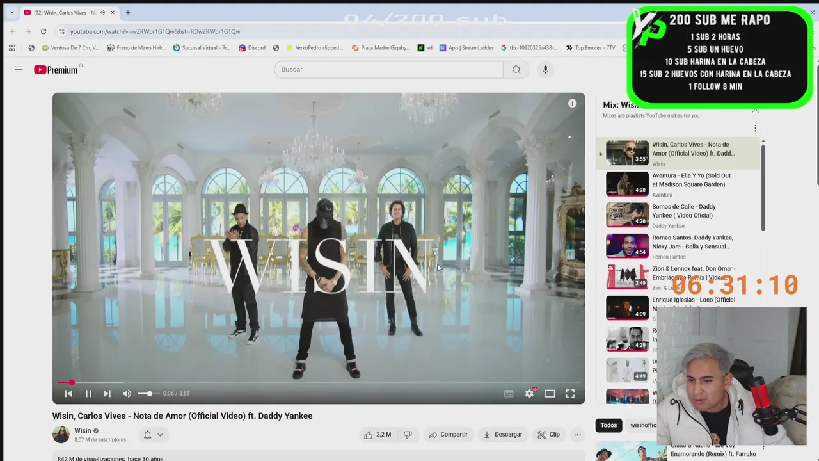
Task: Play Zion & Lennox Embriágame Remix
Action: point(678,278)
